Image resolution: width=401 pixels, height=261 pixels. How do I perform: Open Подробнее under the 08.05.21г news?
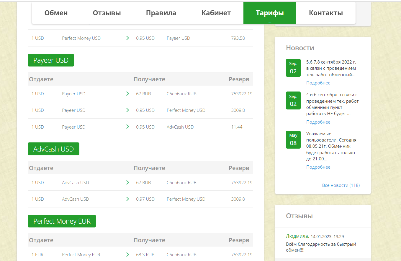(x=318, y=167)
